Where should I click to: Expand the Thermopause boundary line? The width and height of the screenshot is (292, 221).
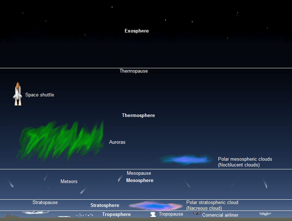(x=133, y=71)
